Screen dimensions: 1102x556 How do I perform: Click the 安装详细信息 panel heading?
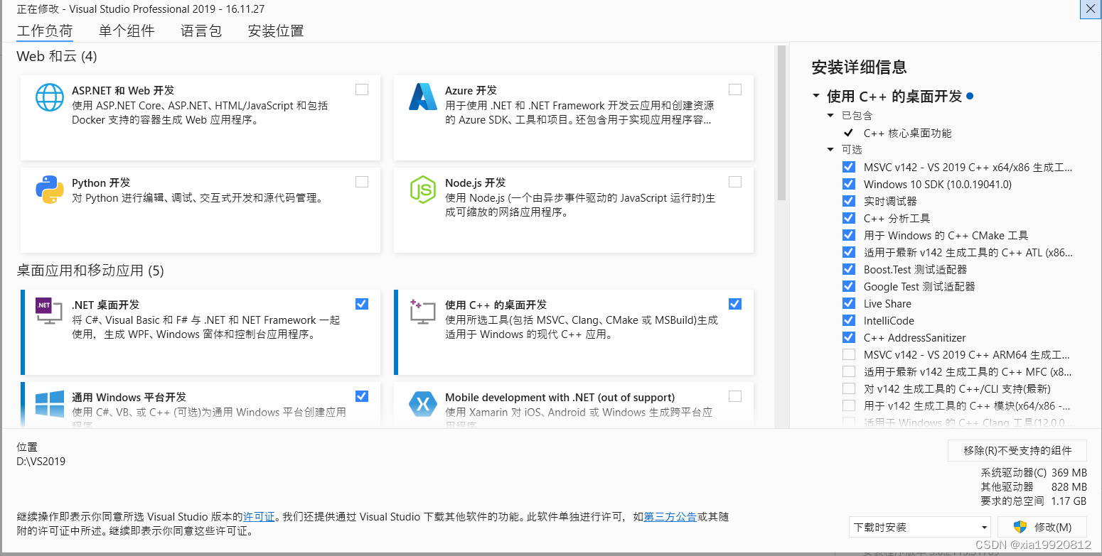[859, 67]
